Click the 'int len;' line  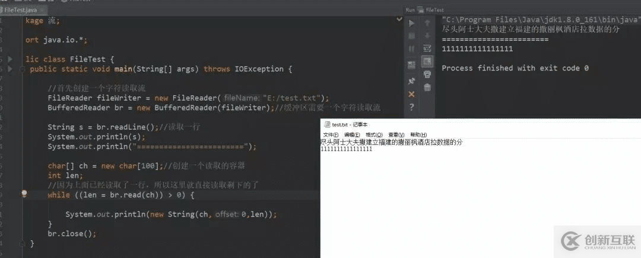(65, 176)
